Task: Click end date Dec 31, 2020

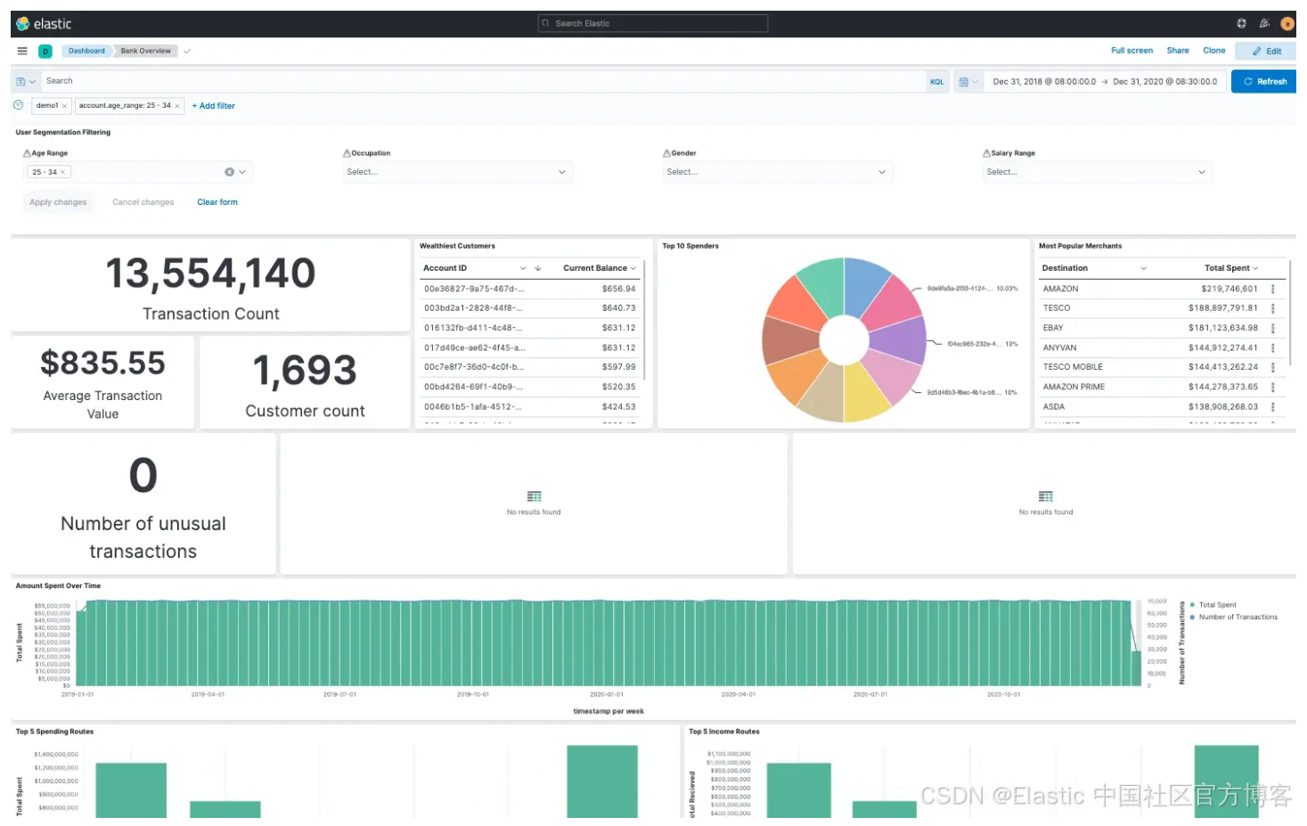Action: [1164, 81]
